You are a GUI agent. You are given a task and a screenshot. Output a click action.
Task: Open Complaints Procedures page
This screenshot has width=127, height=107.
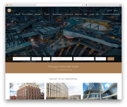click(x=111, y=14)
